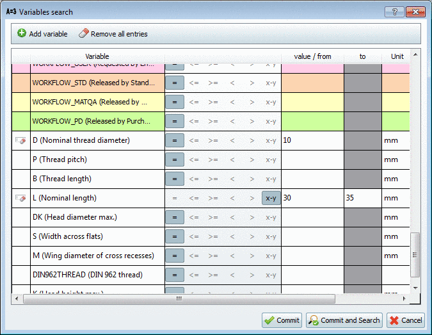Image resolution: width=432 pixels, height=335 pixels.
Task: Select less-or-equal operator for D row
Action: click(194, 140)
